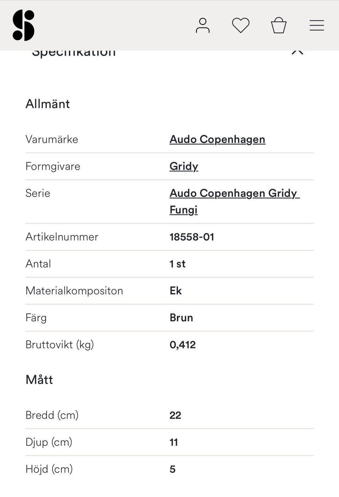Open the wishlist heart icon
Image resolution: width=339 pixels, height=497 pixels.
pos(240,25)
